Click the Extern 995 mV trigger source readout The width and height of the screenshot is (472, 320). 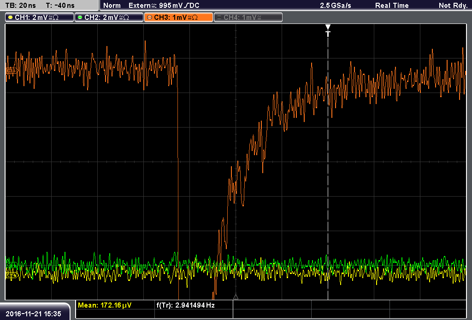164,6
